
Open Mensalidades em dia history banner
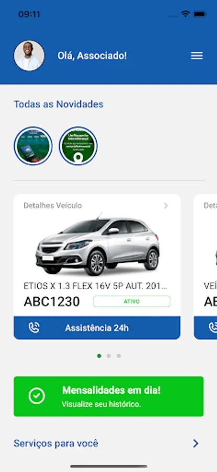pos(109,396)
